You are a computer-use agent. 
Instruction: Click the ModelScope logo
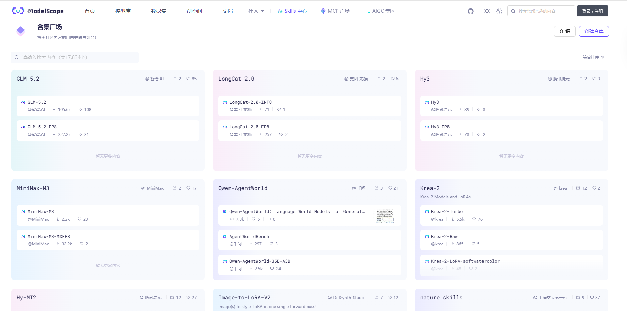[x=37, y=11]
